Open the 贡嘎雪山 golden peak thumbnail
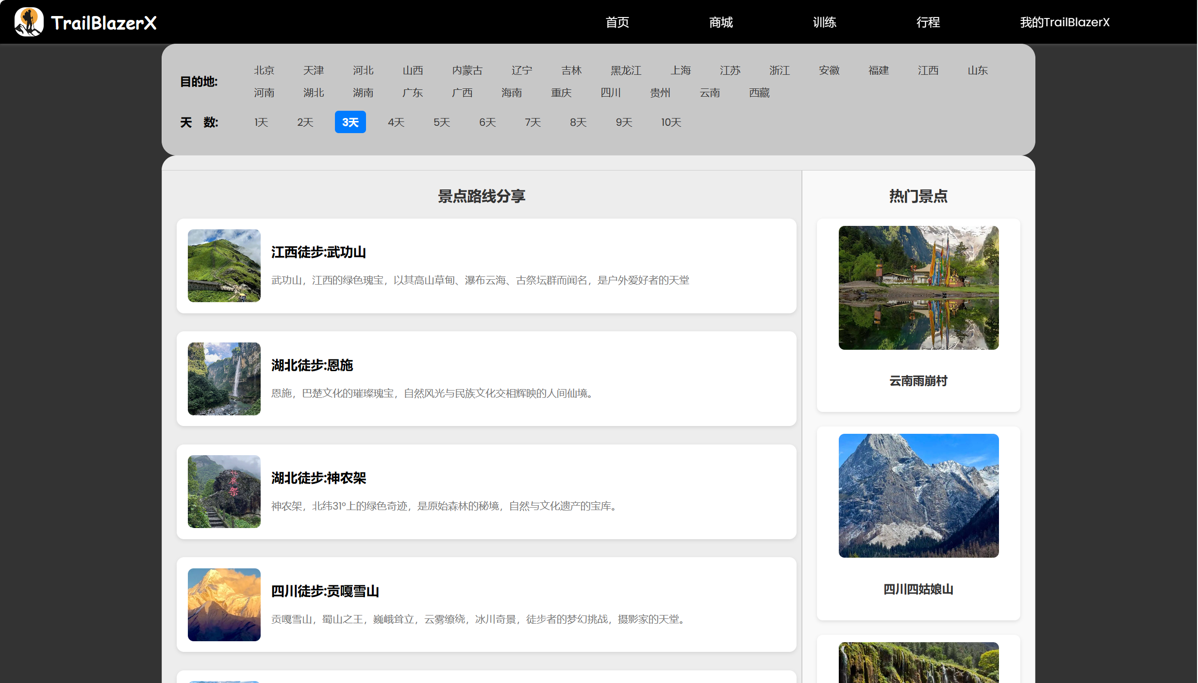Image resolution: width=1198 pixels, height=683 pixels. [x=224, y=605]
